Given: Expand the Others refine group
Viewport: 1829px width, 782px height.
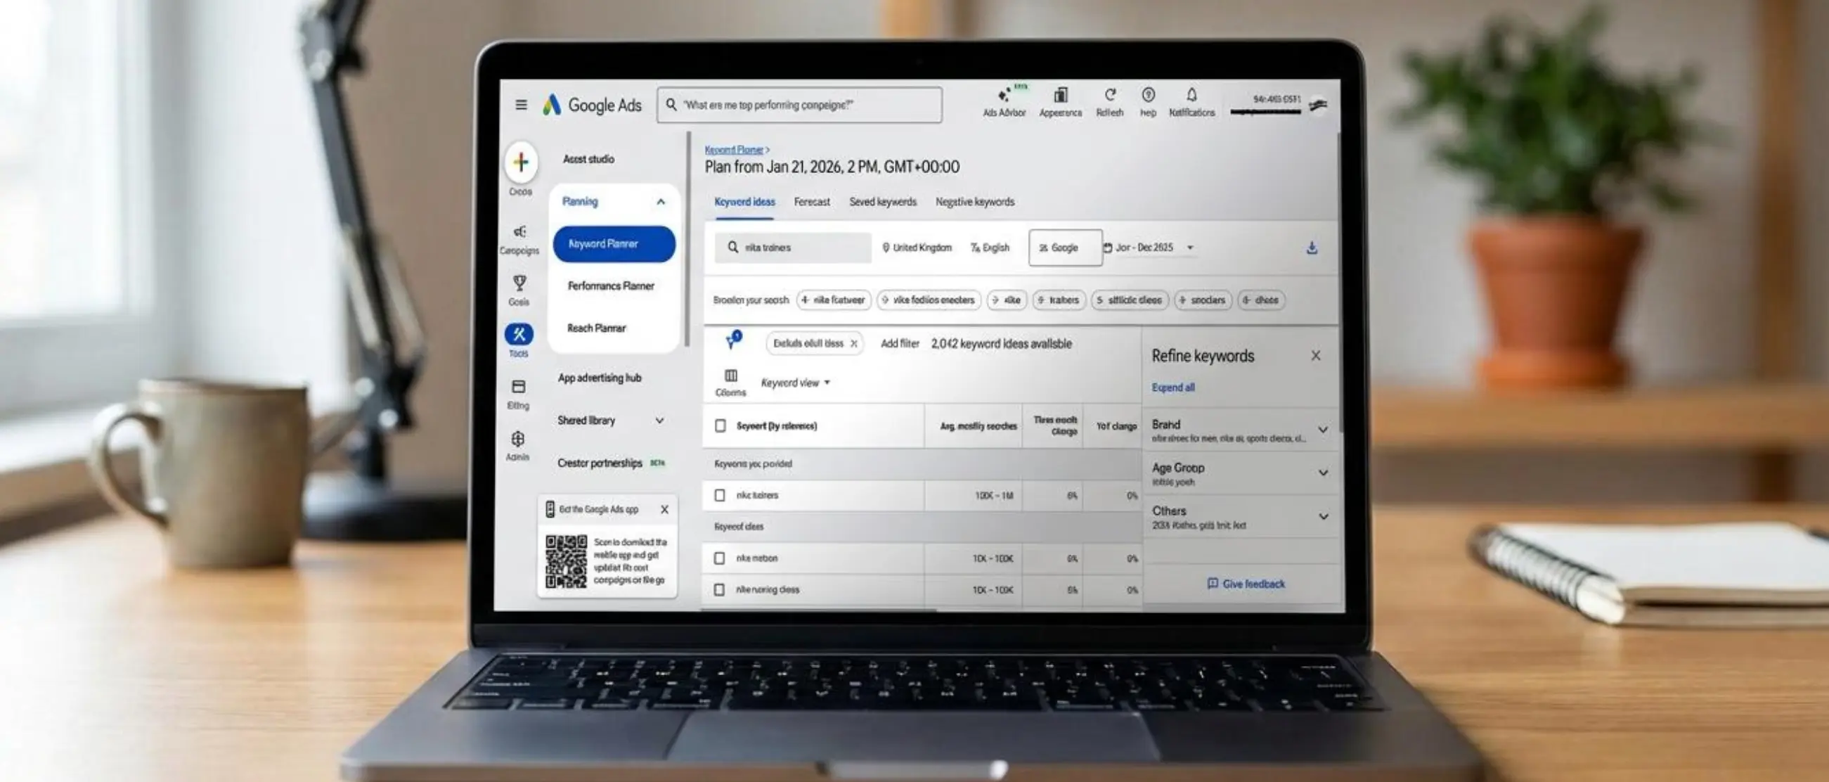Looking at the screenshot, I should click(x=1322, y=516).
